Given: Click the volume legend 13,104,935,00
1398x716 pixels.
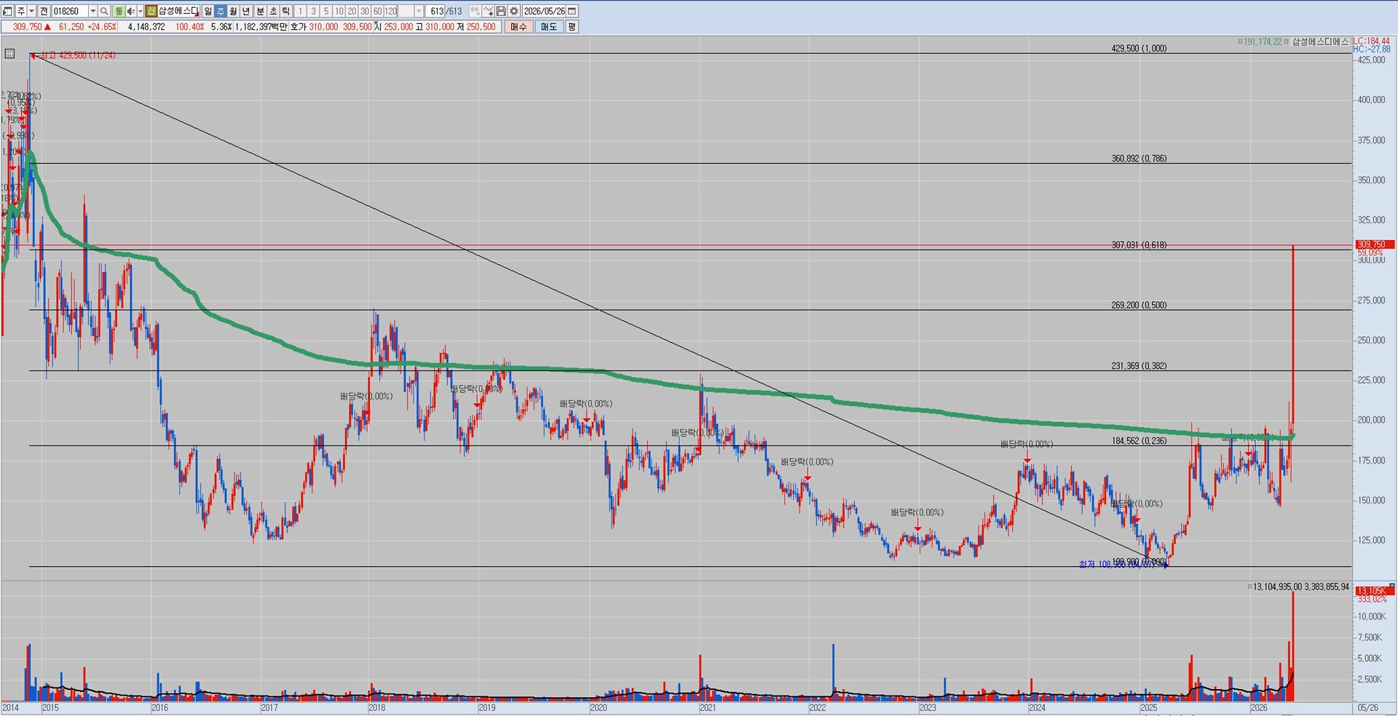Looking at the screenshot, I should coord(1277,586).
